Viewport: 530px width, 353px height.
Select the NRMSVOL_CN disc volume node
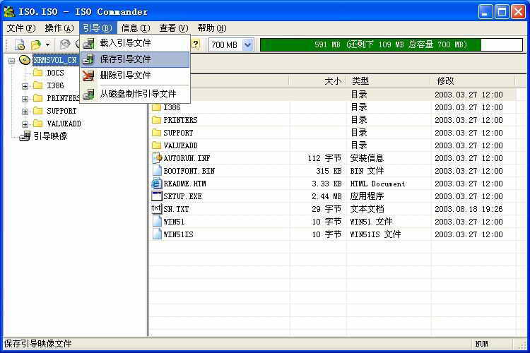54,60
